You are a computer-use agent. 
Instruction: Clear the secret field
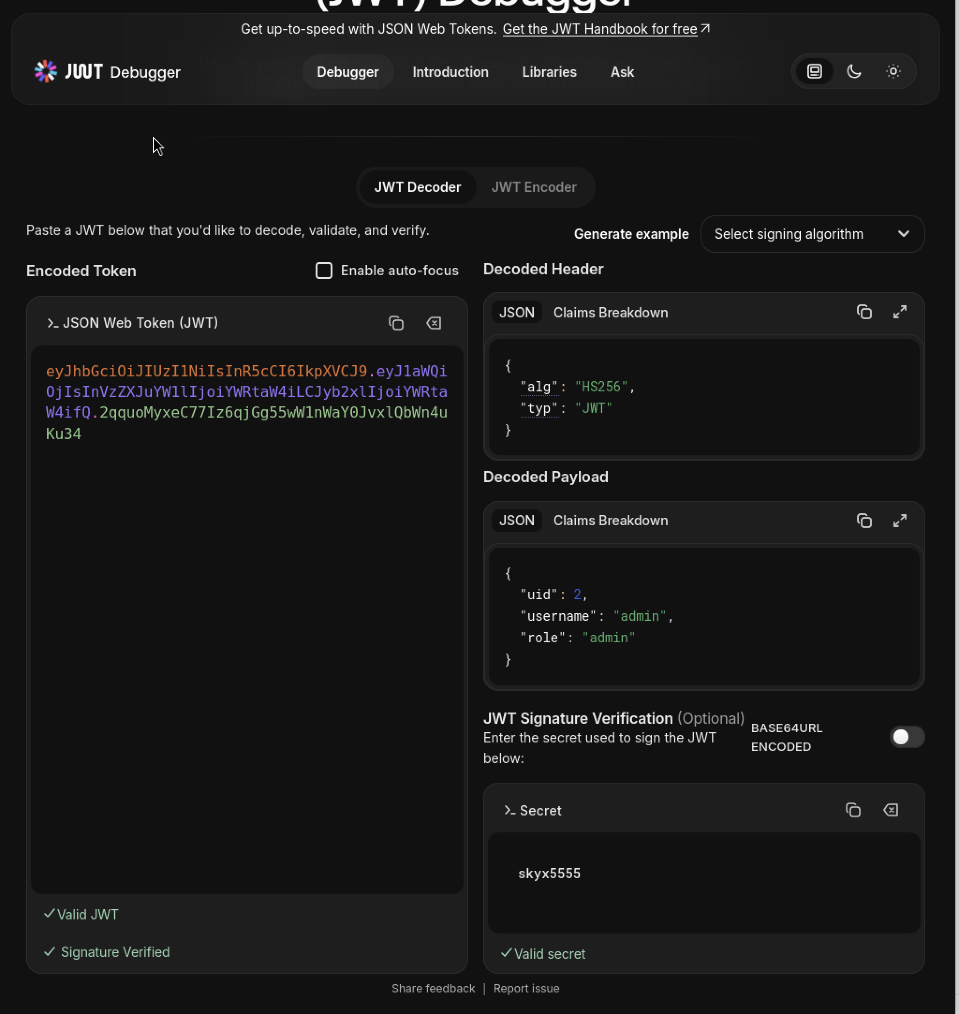coord(891,810)
